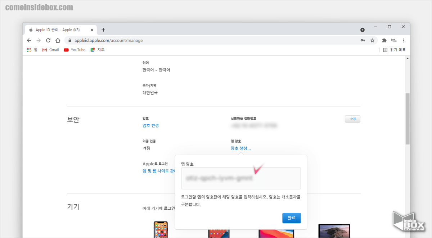
Task: Open saved passwords key icon
Action: click(x=363, y=40)
